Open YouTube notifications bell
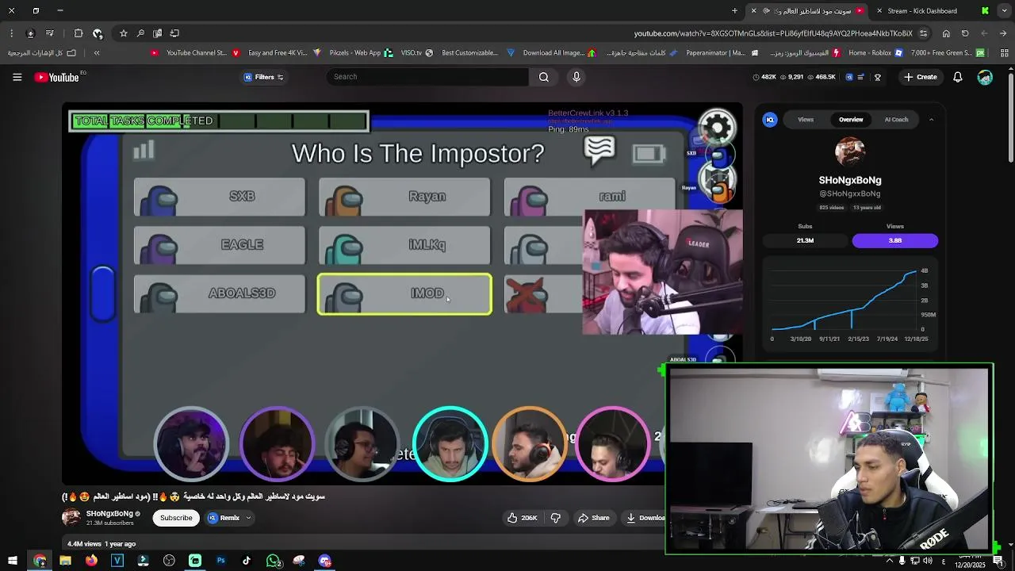The width and height of the screenshot is (1015, 571). 958,77
